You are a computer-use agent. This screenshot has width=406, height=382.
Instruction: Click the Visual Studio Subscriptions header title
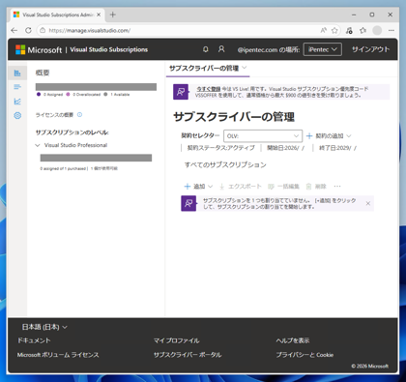(109, 49)
